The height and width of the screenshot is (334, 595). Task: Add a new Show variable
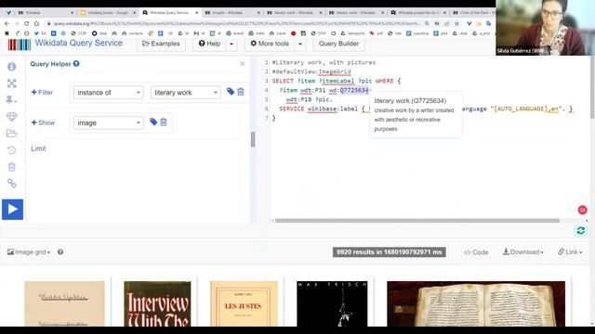pyautogui.click(x=43, y=122)
